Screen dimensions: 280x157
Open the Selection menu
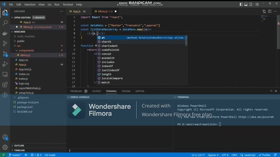point(30,4)
